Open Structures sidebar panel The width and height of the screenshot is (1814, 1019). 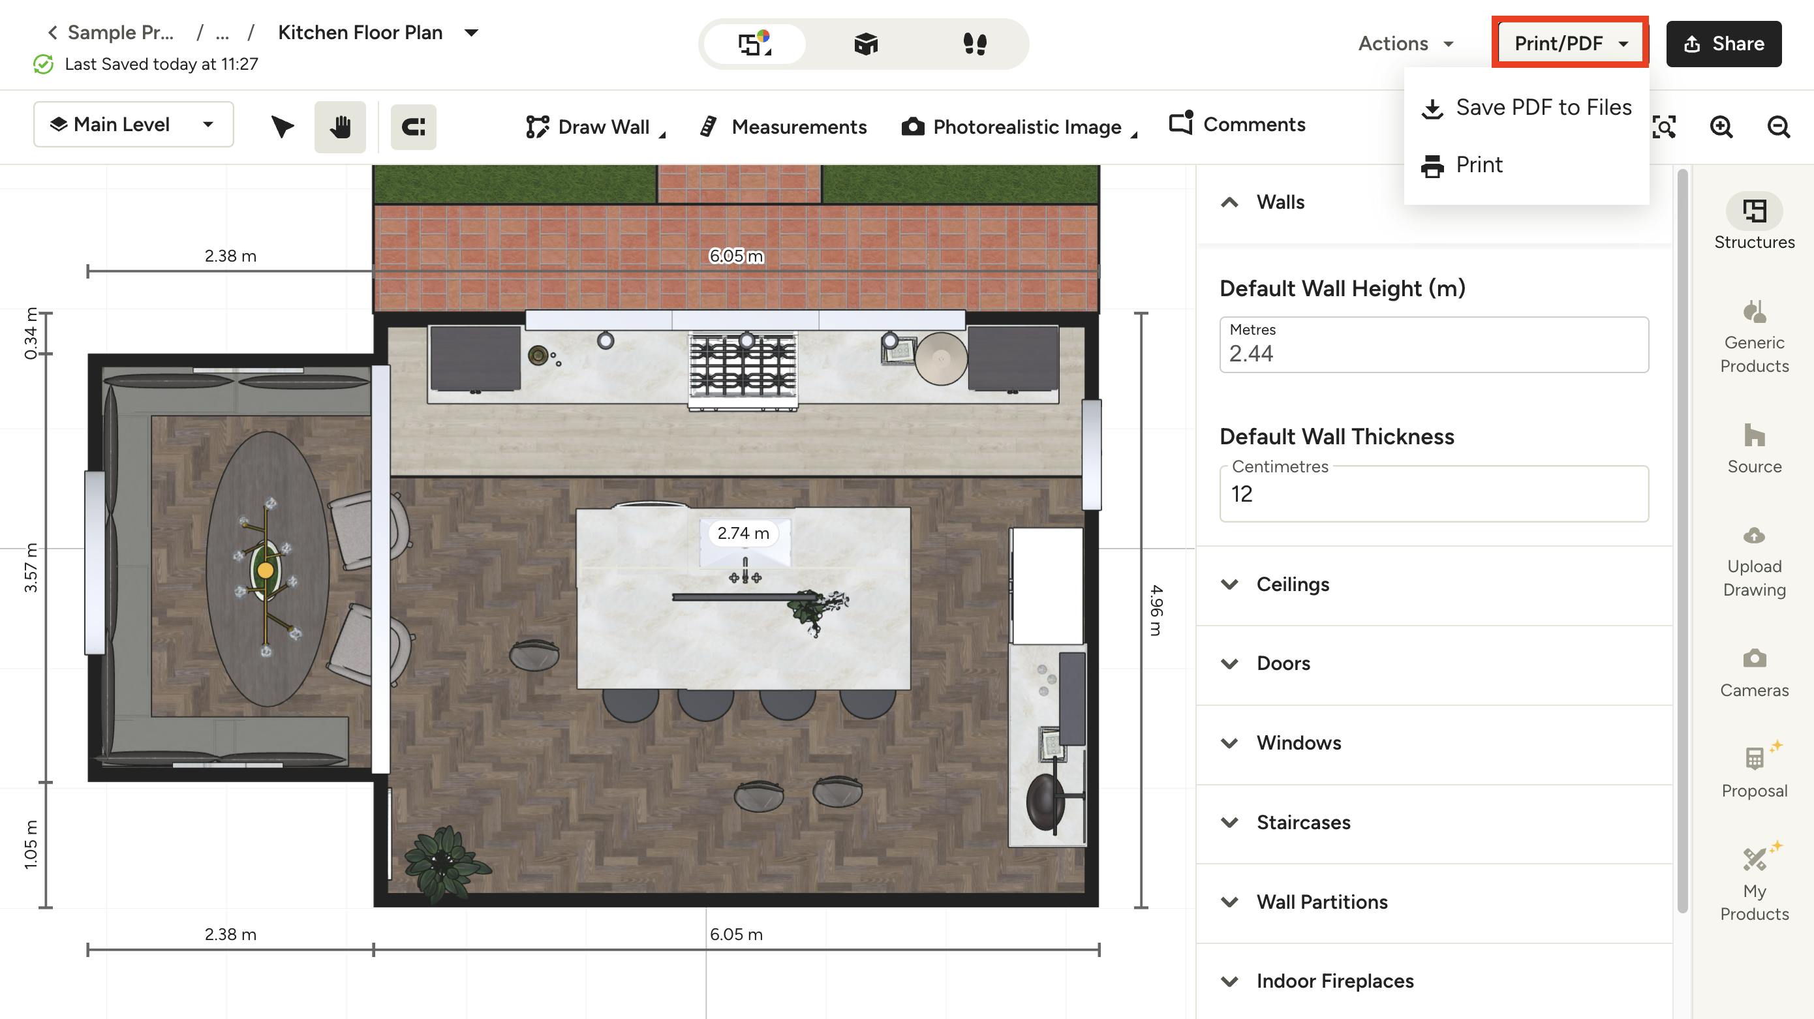[1754, 221]
